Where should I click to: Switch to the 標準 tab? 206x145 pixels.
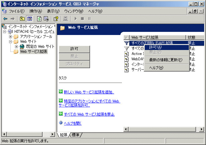click(76, 135)
